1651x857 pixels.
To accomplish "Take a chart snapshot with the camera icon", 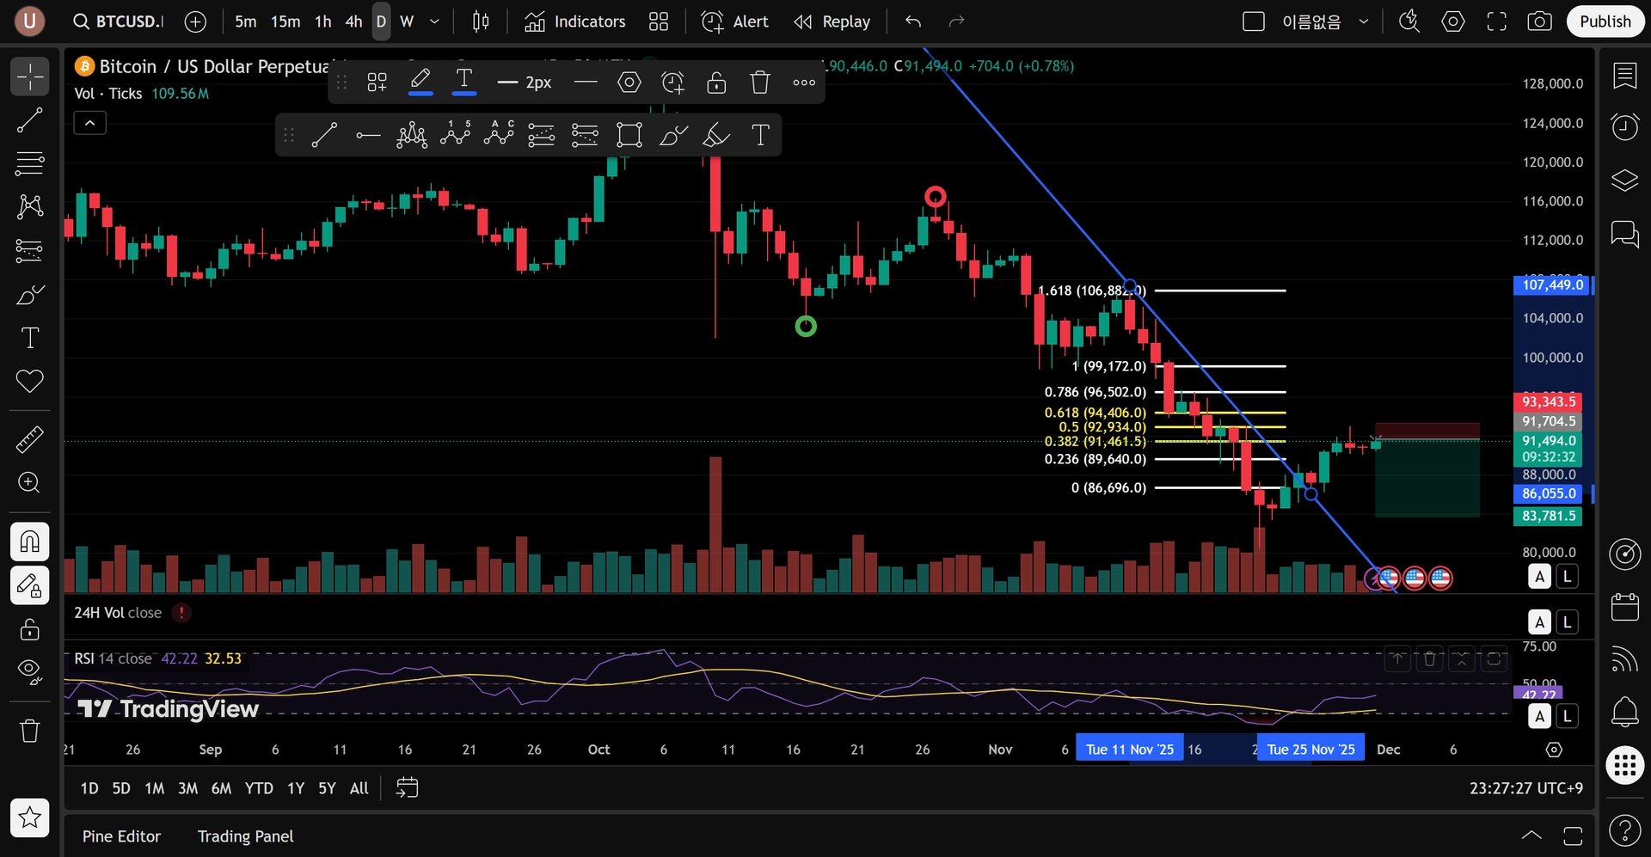I will (1539, 21).
